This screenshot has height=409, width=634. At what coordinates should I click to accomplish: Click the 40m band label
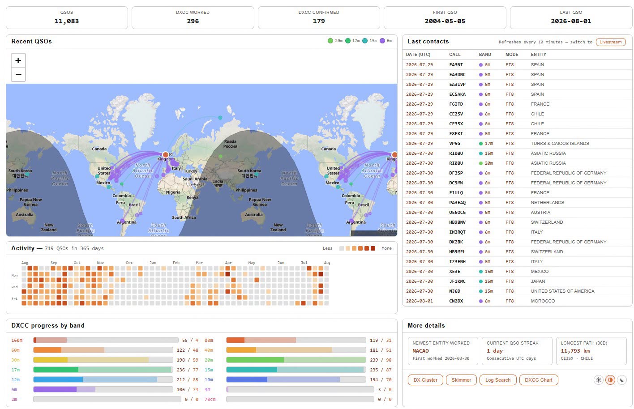coord(209,350)
